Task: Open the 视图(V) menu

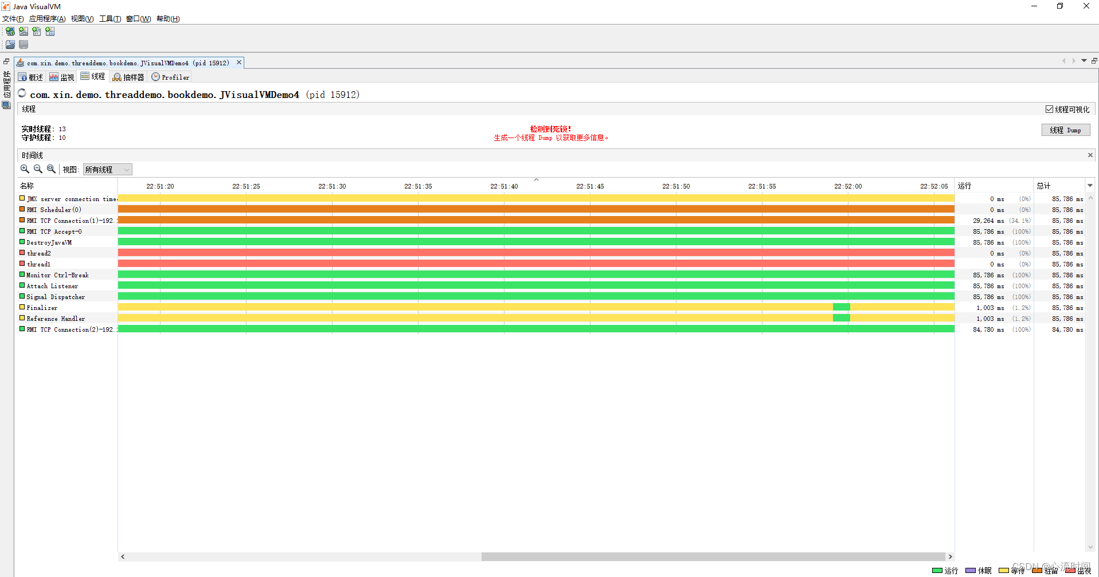Action: click(82, 19)
